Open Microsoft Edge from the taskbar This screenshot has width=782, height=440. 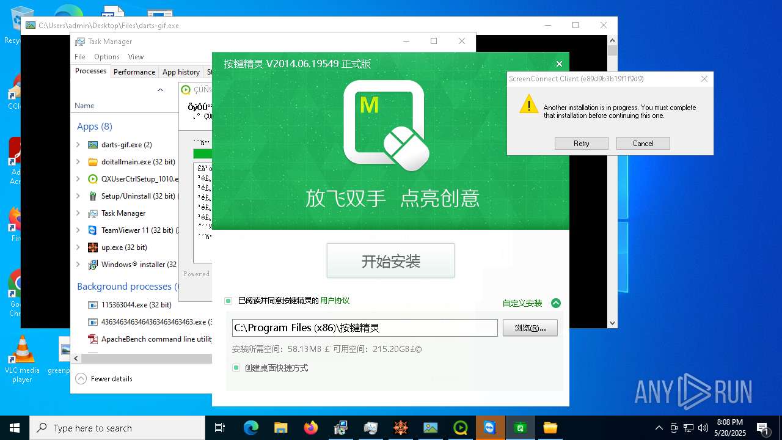click(251, 428)
